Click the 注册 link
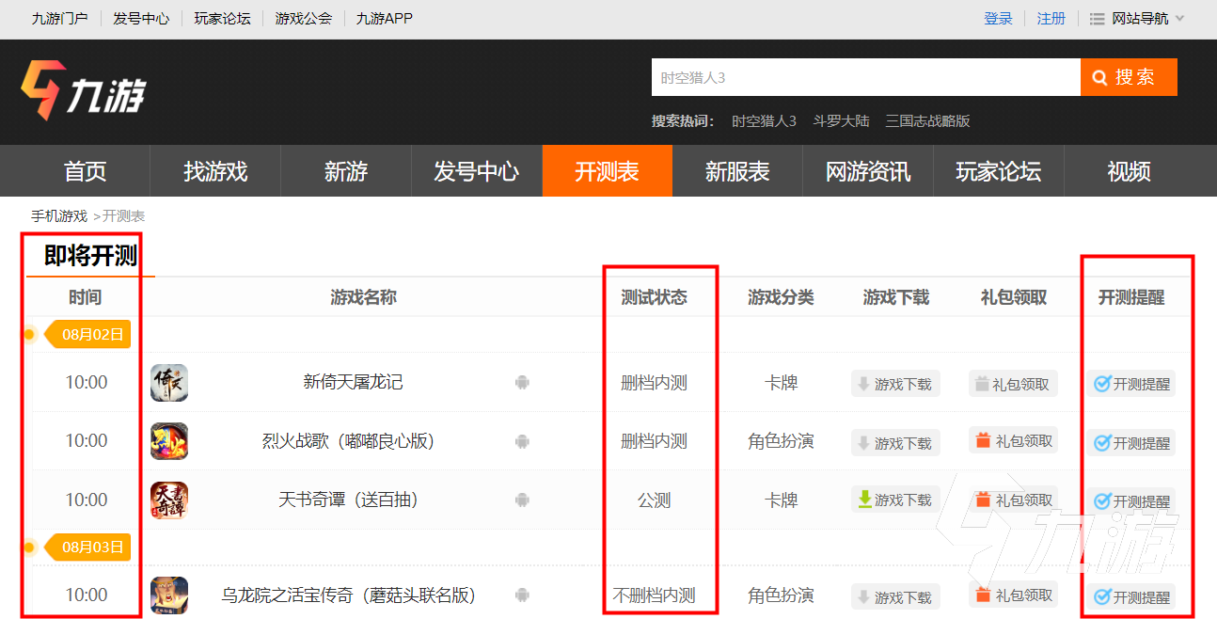The width and height of the screenshot is (1217, 619). tap(1051, 19)
